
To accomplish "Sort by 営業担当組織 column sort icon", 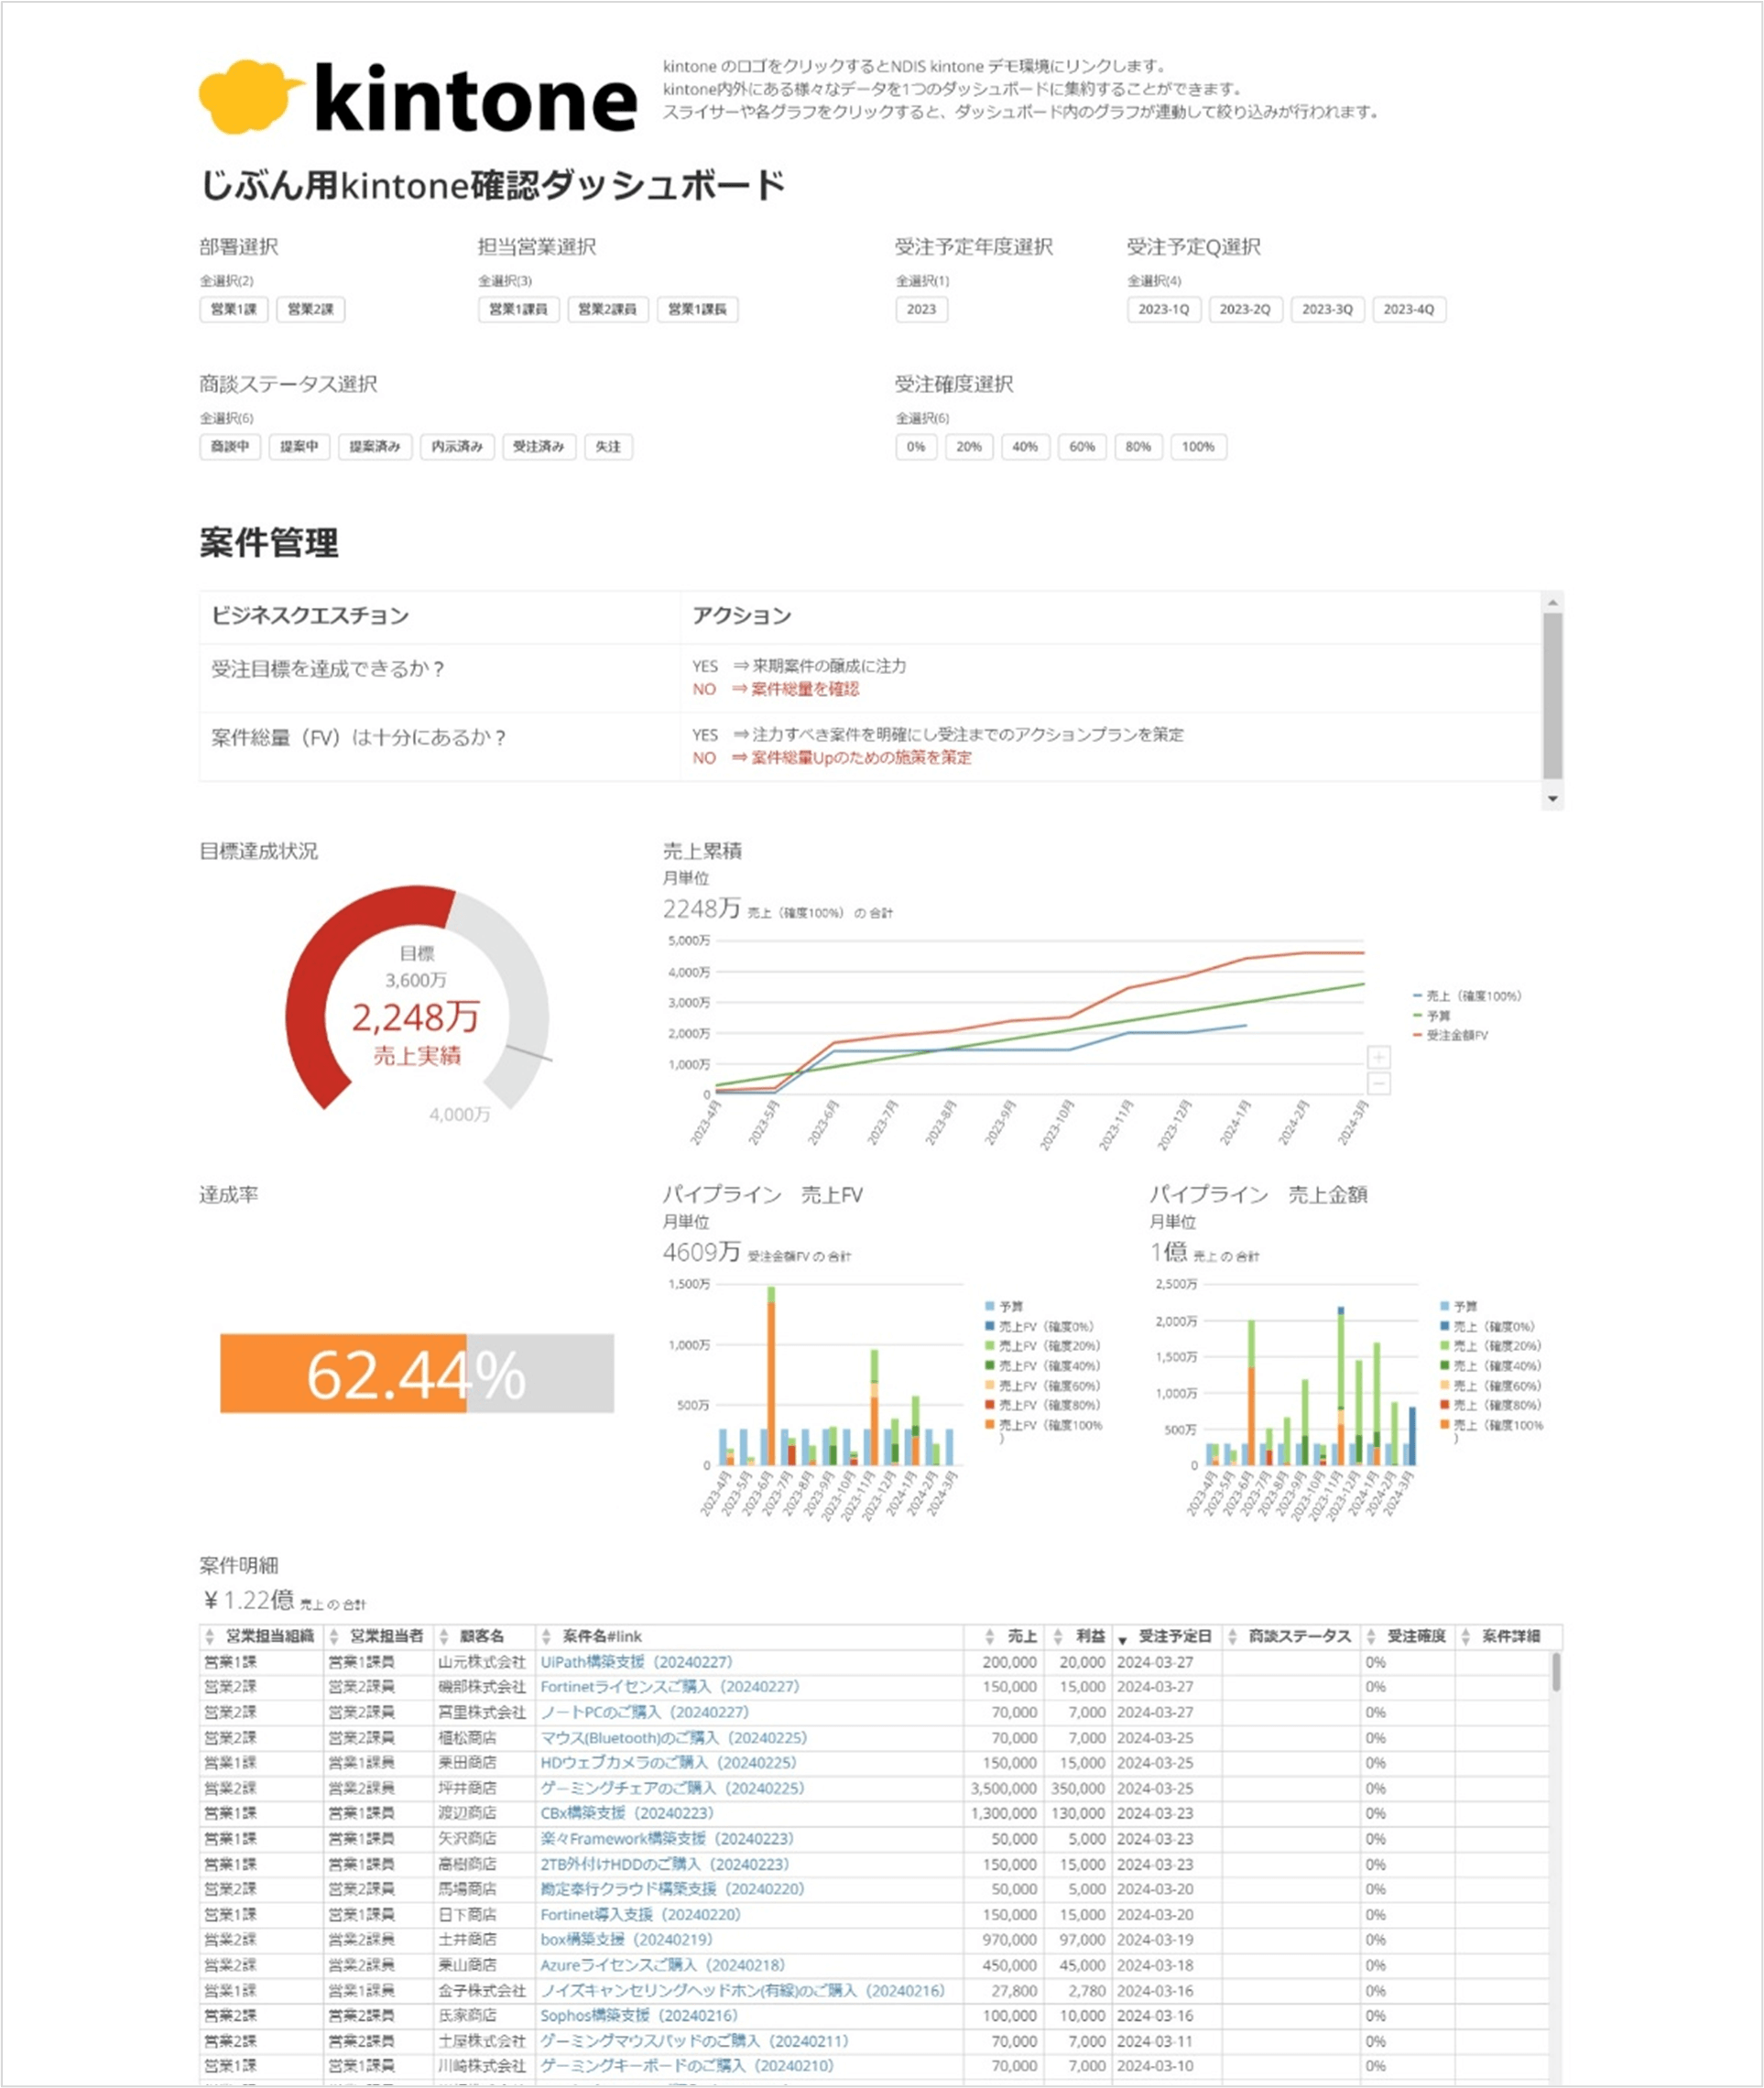I will 209,1637.
